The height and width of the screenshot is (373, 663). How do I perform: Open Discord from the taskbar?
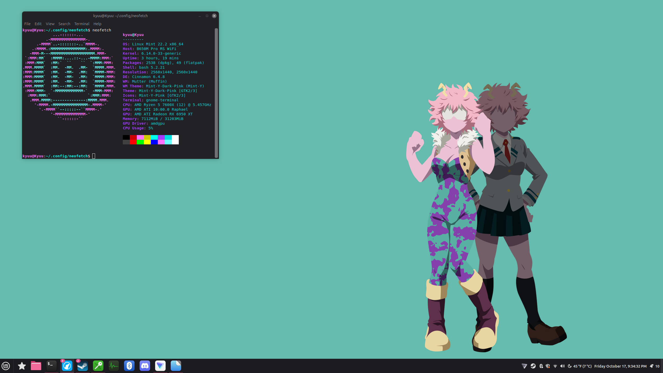145,366
